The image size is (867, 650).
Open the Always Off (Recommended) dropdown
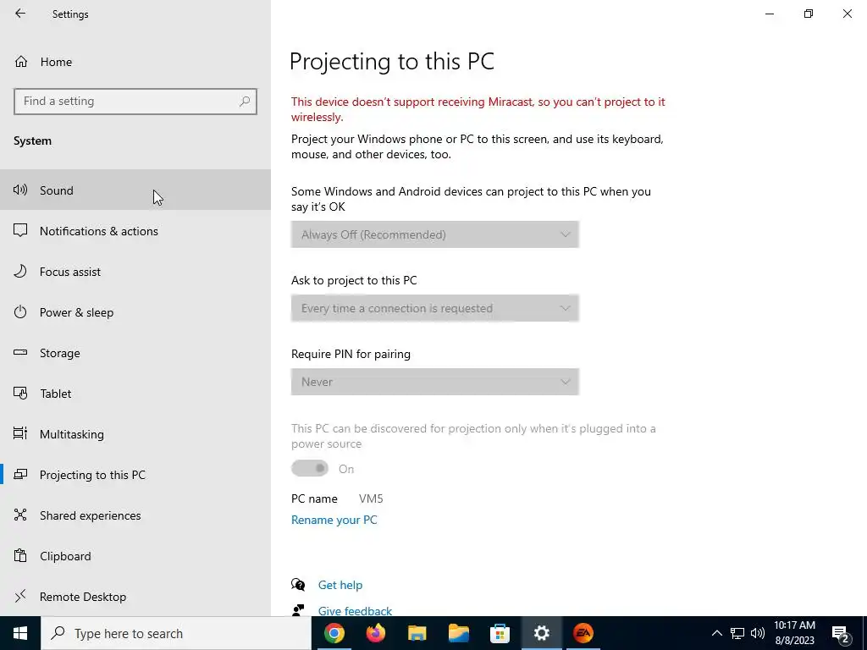435,234
